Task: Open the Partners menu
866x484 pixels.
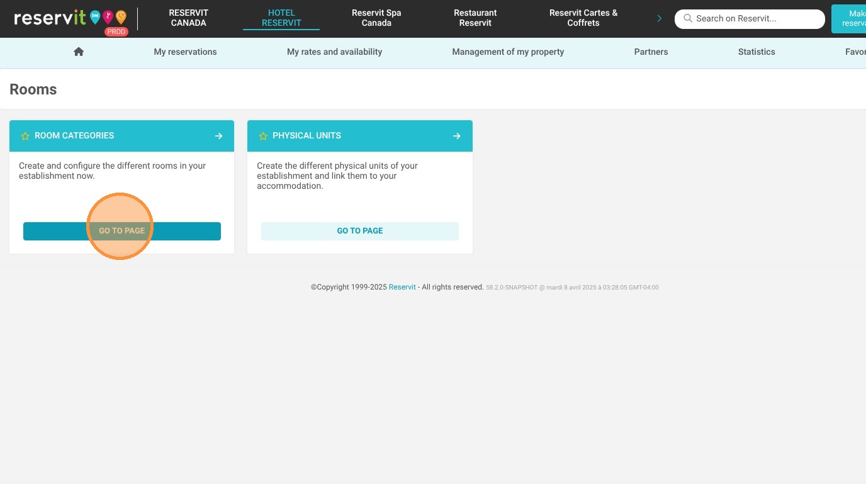Action: pos(651,52)
